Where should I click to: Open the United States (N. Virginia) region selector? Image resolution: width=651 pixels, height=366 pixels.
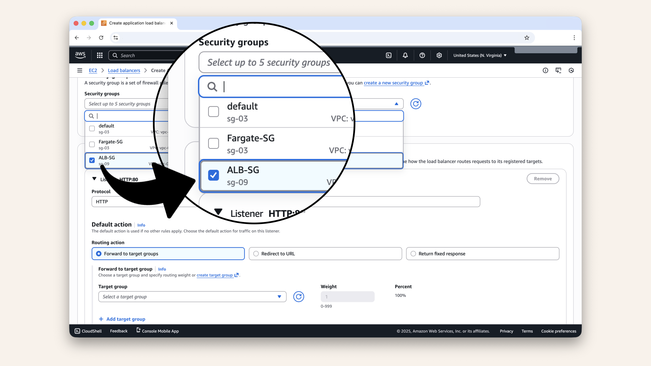pyautogui.click(x=480, y=55)
